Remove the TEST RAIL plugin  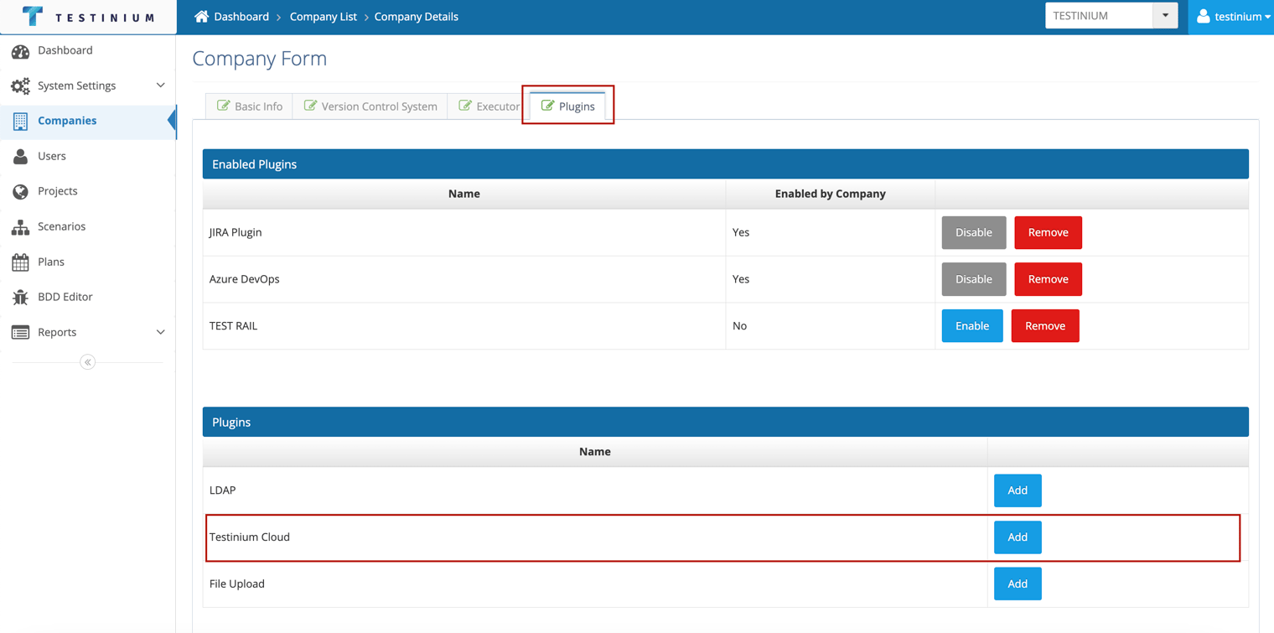pyautogui.click(x=1045, y=326)
